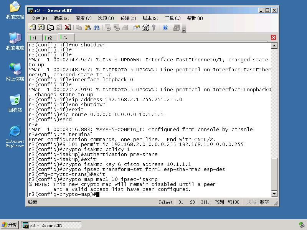Viewport: 307px width, 230px height.
Task: Click the blue Help question icon
Action: pyautogui.click(x=165, y=28)
